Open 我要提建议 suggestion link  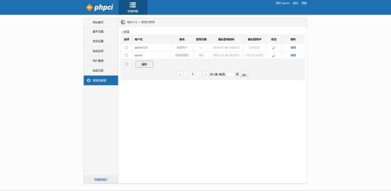click(101, 180)
